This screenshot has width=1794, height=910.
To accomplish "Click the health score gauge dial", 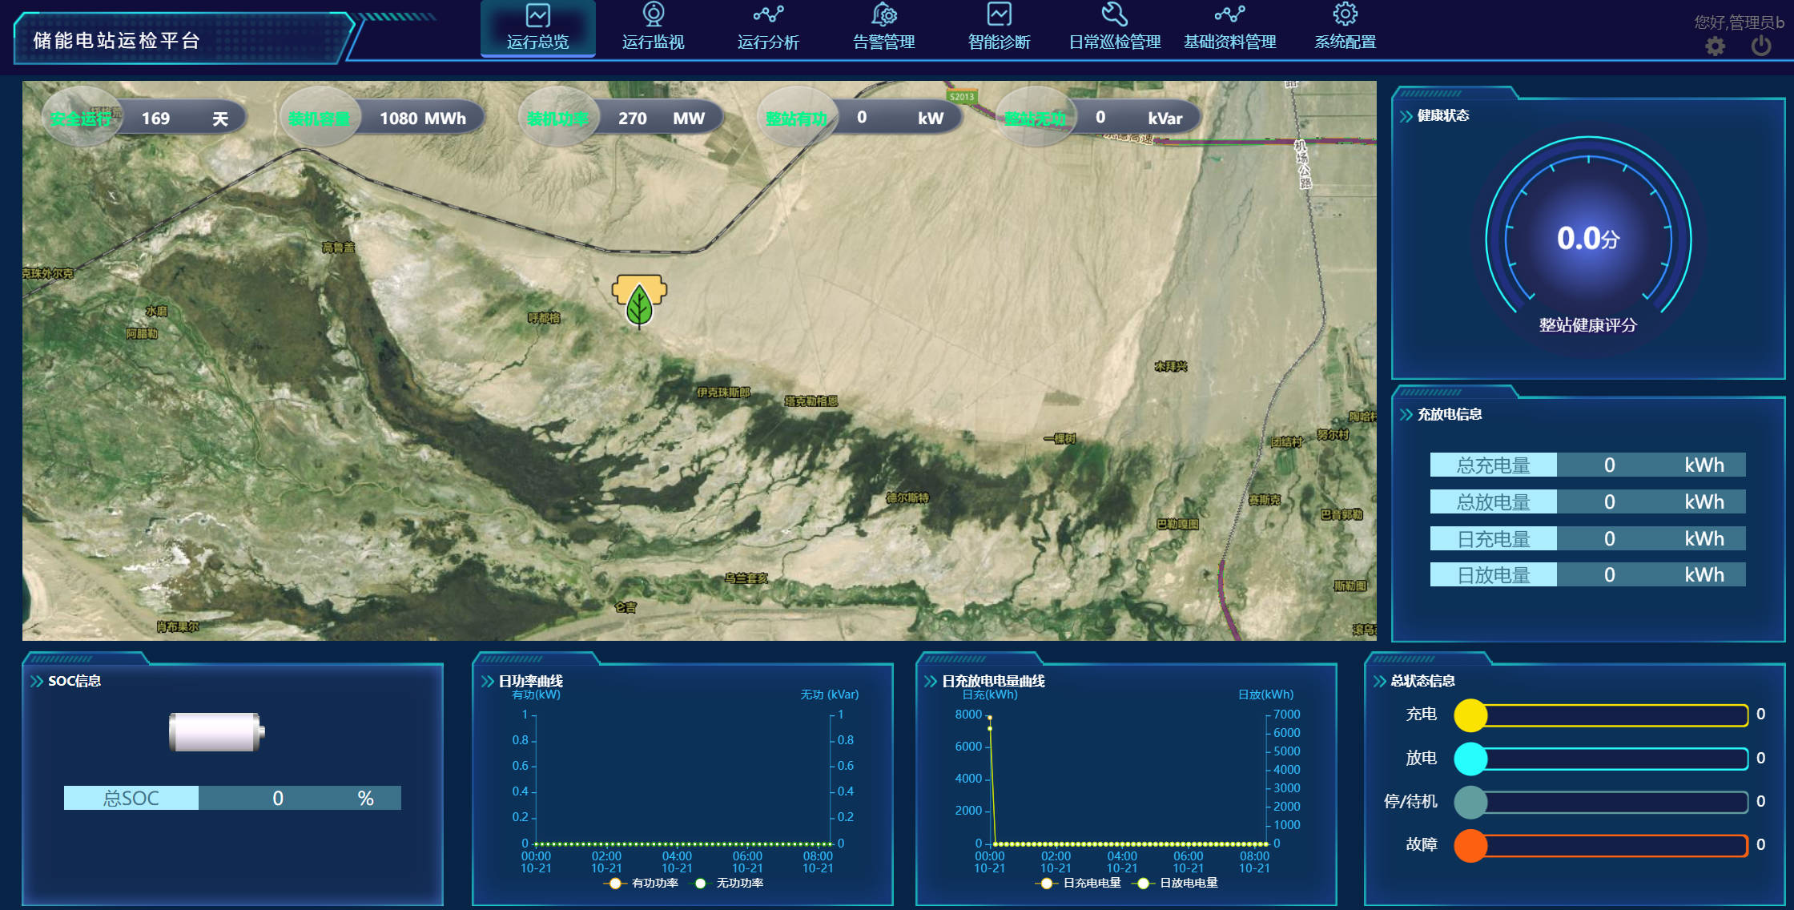I will pos(1588,238).
